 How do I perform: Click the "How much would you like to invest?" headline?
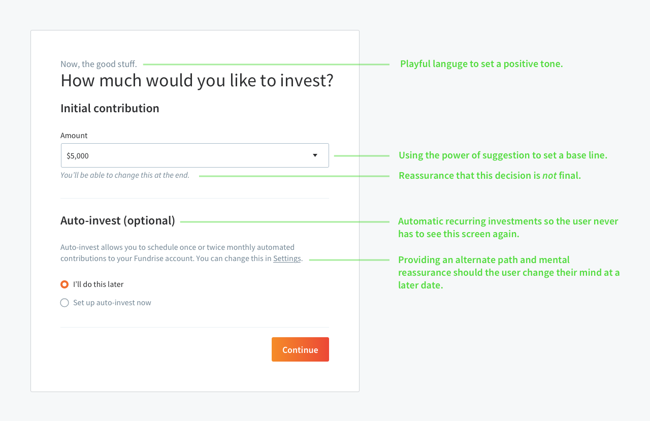click(197, 81)
